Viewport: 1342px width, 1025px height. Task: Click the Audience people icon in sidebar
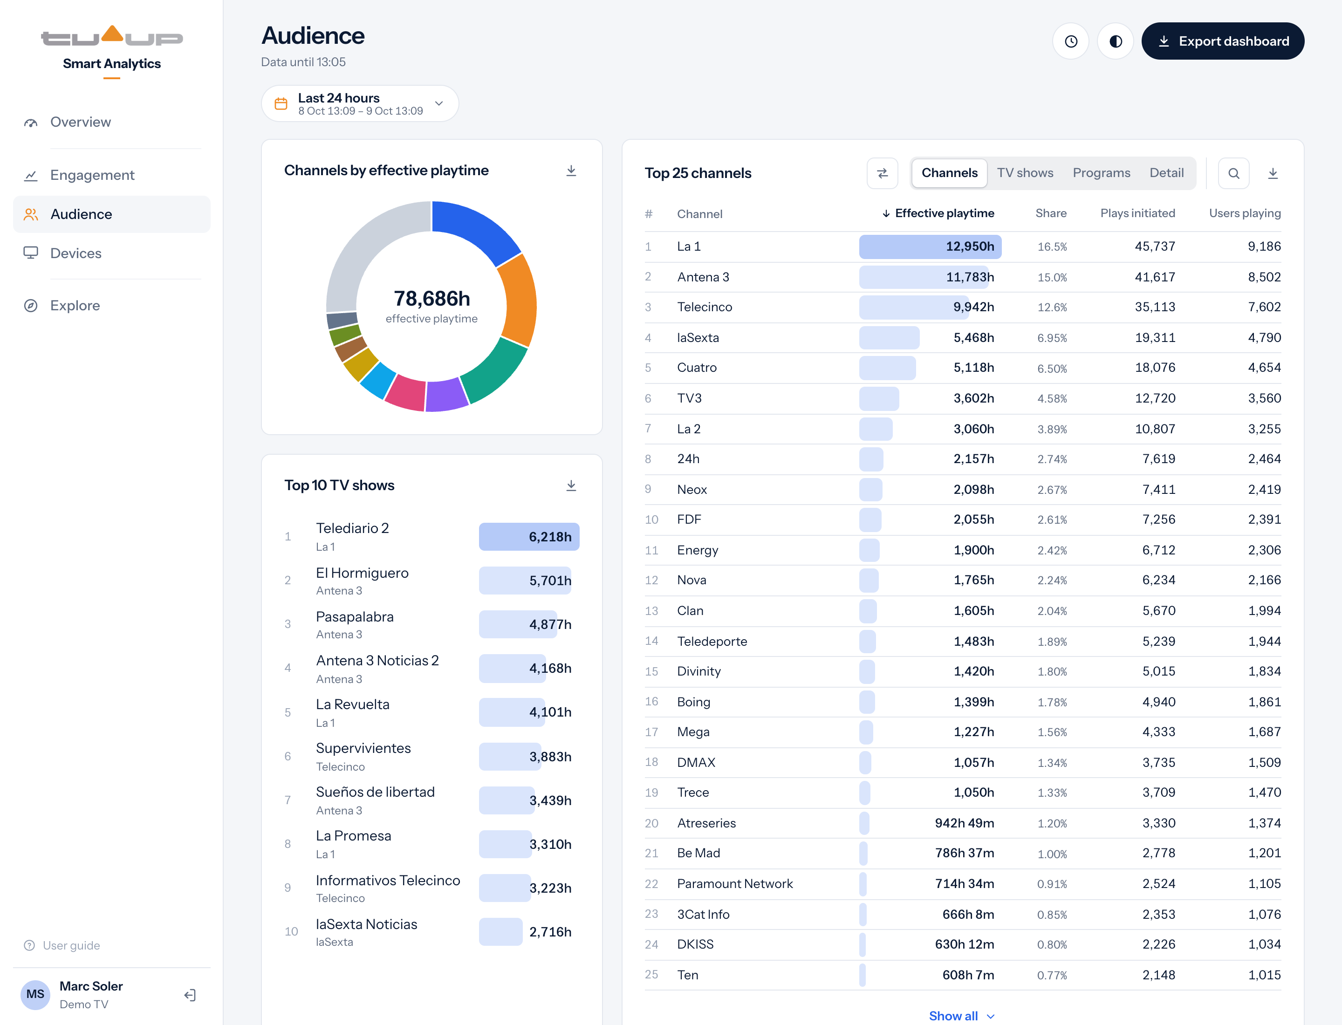(30, 214)
